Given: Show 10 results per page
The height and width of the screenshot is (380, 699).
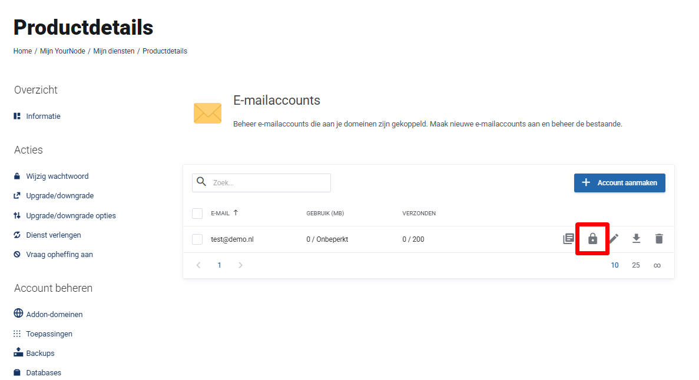Looking at the screenshot, I should (x=615, y=265).
